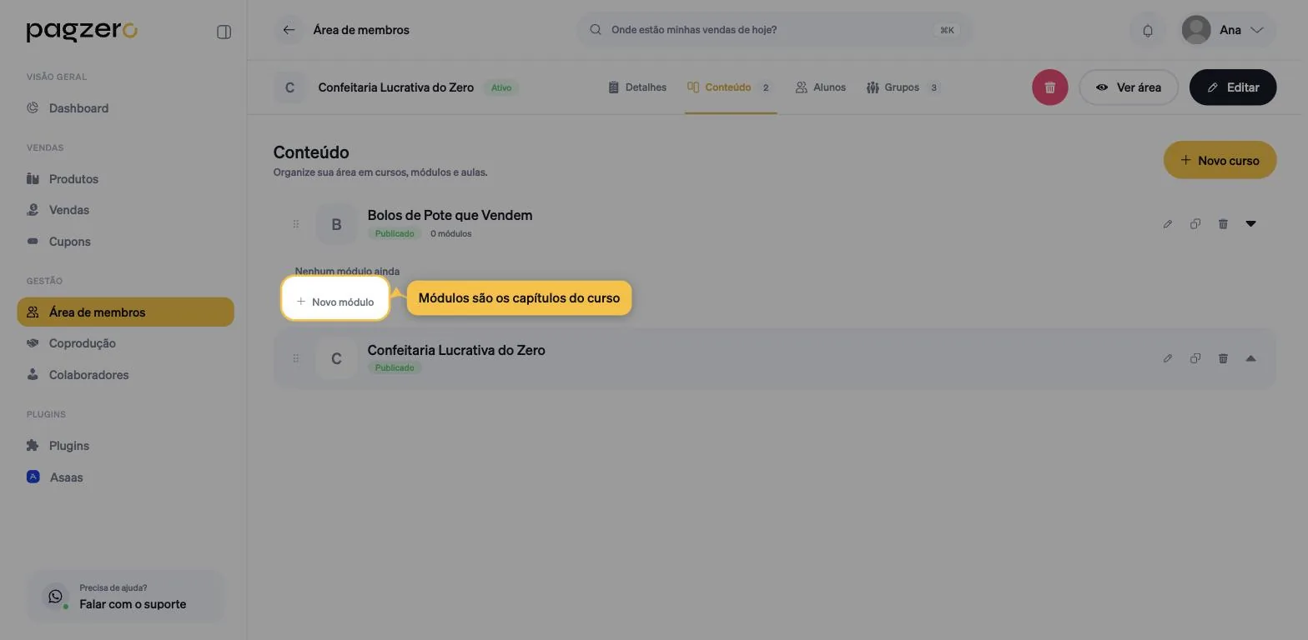
Task: Select the Conteúdo tab
Action: [x=730, y=87]
